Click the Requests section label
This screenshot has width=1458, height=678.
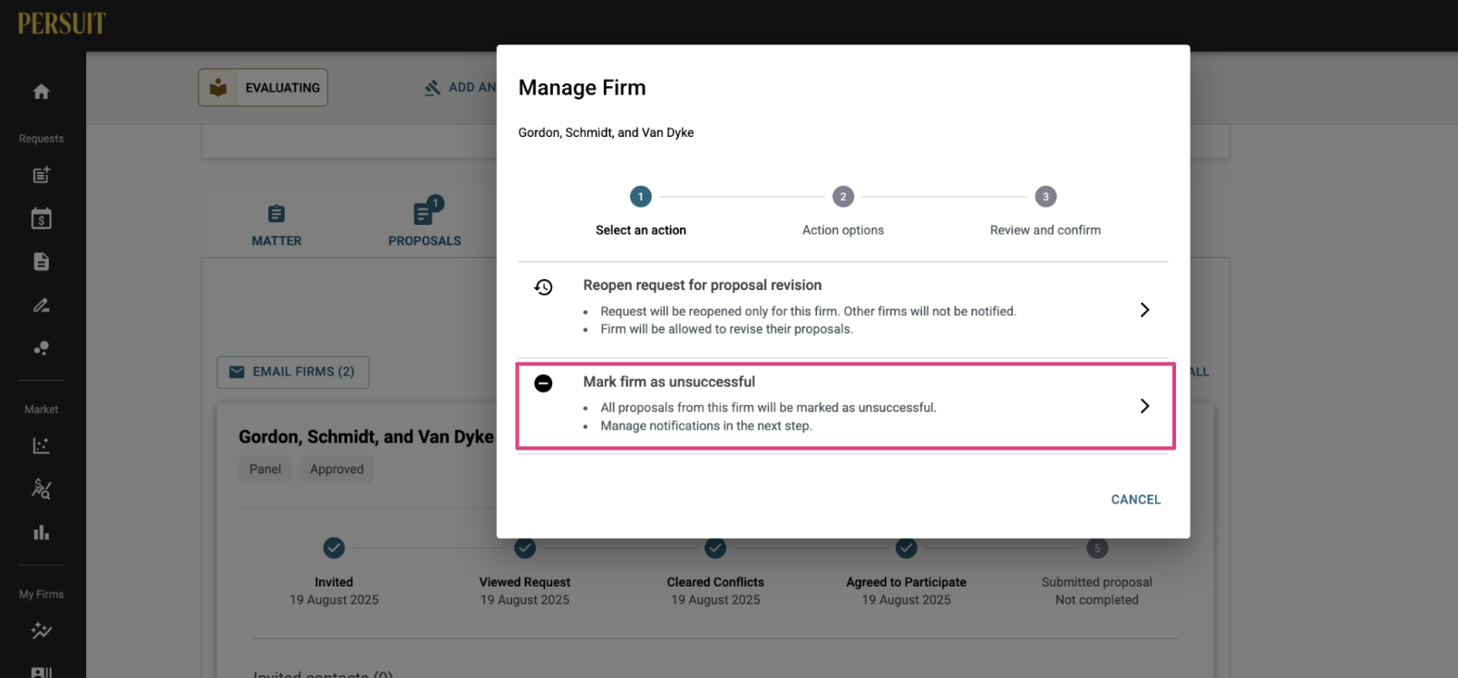point(41,139)
